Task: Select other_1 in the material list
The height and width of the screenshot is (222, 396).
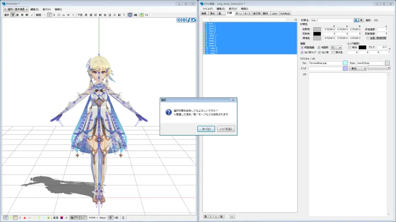Action: (250, 36)
